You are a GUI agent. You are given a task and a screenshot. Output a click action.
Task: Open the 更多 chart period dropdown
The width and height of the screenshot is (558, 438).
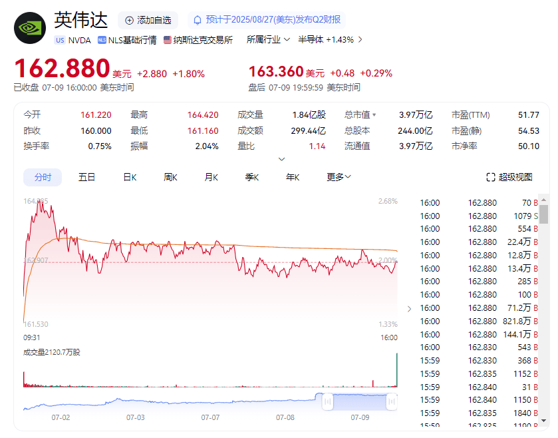(339, 177)
